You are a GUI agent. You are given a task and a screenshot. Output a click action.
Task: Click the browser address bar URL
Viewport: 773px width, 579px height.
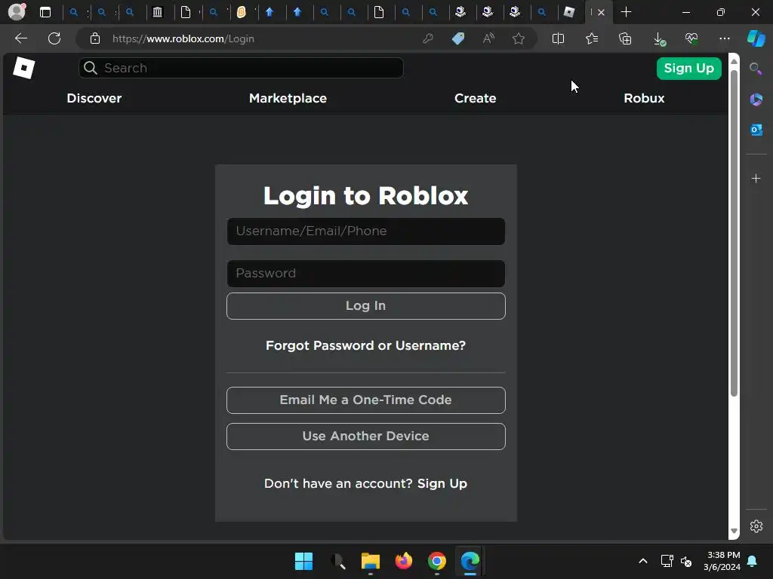click(183, 38)
